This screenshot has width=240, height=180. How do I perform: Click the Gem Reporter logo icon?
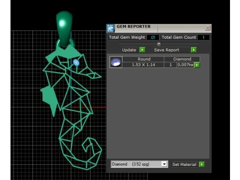click(x=110, y=28)
